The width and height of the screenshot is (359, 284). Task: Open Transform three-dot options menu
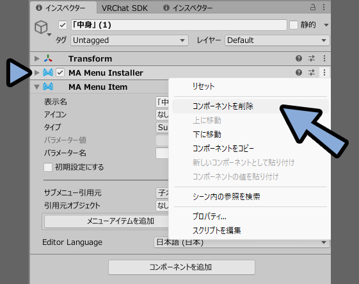[324, 58]
